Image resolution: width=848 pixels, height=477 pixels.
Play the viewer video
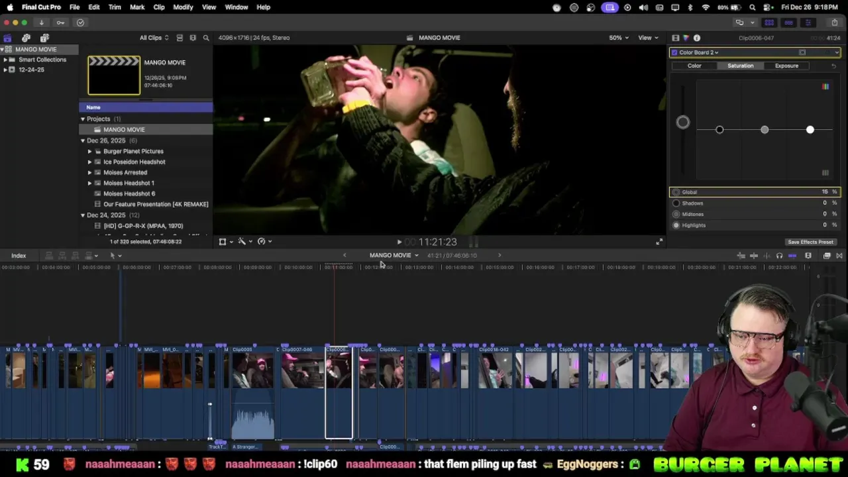[x=399, y=242]
